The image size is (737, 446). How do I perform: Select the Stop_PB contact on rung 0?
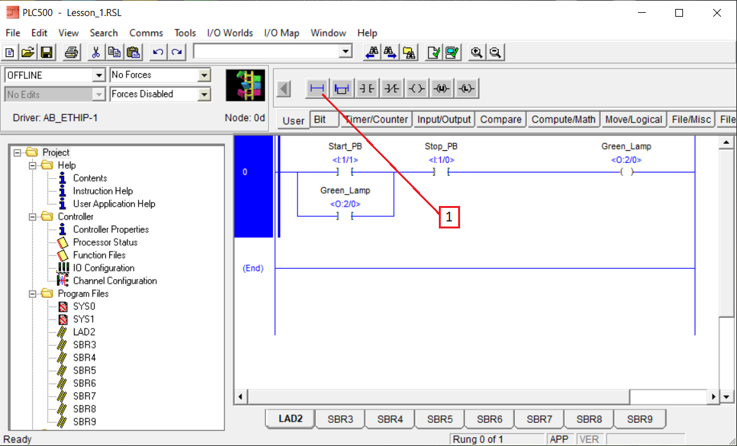click(441, 172)
